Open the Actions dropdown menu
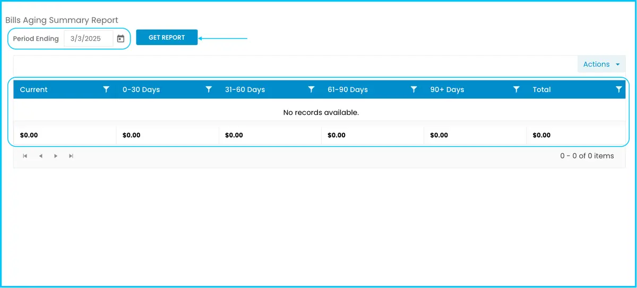 (x=601, y=64)
